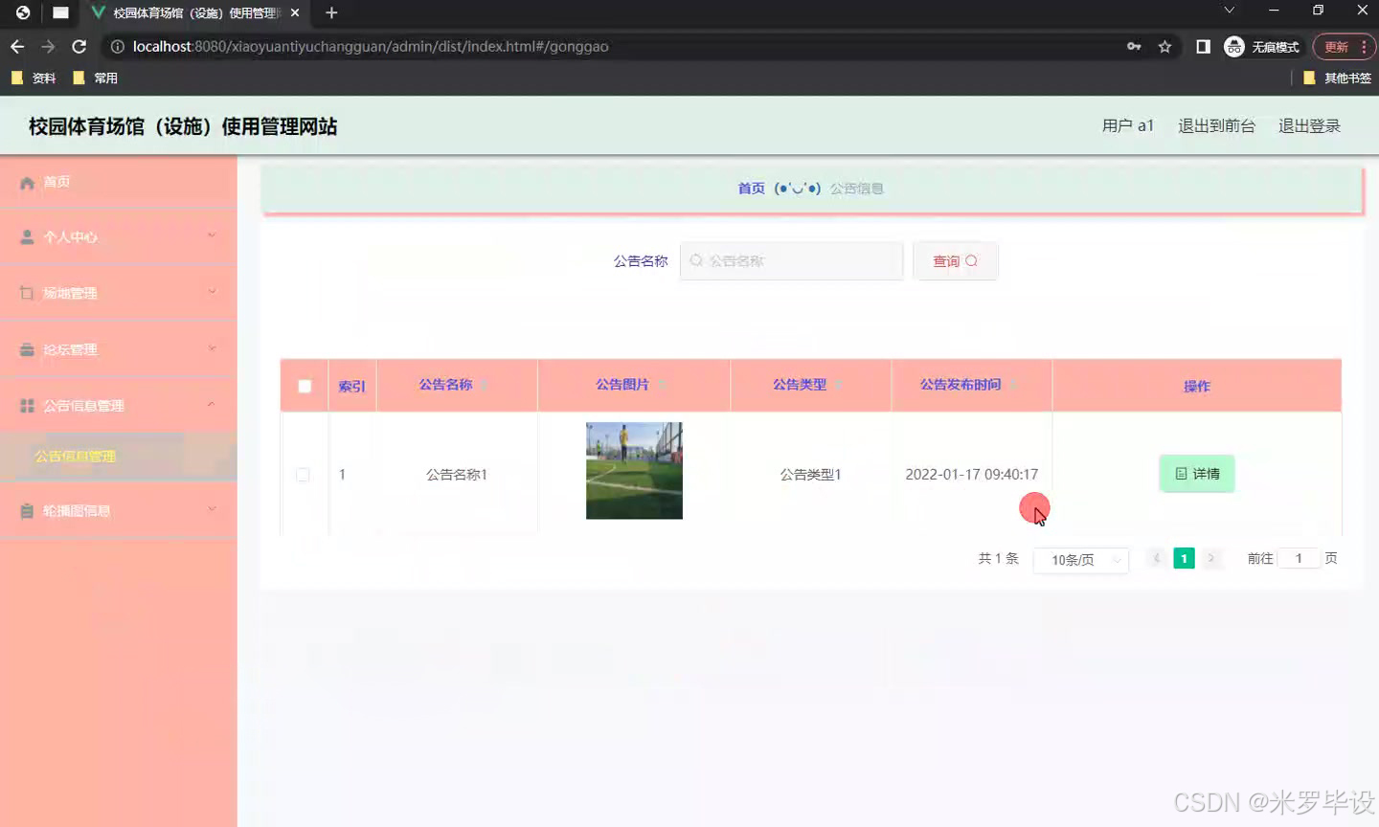Click the 查询 search button
The height and width of the screenshot is (827, 1379).
(955, 260)
